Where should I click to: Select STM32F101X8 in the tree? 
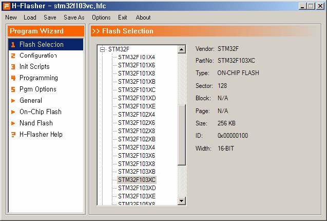coord(137,73)
